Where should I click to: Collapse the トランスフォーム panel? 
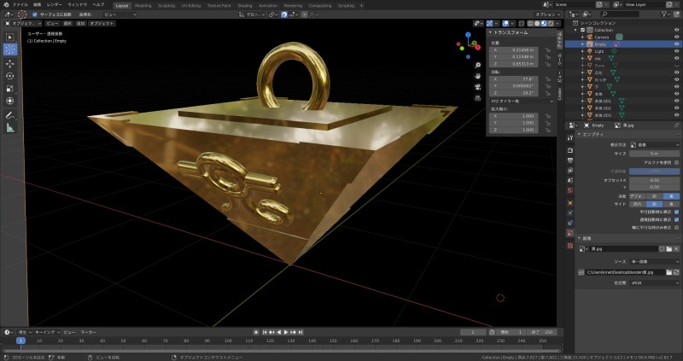[489, 32]
